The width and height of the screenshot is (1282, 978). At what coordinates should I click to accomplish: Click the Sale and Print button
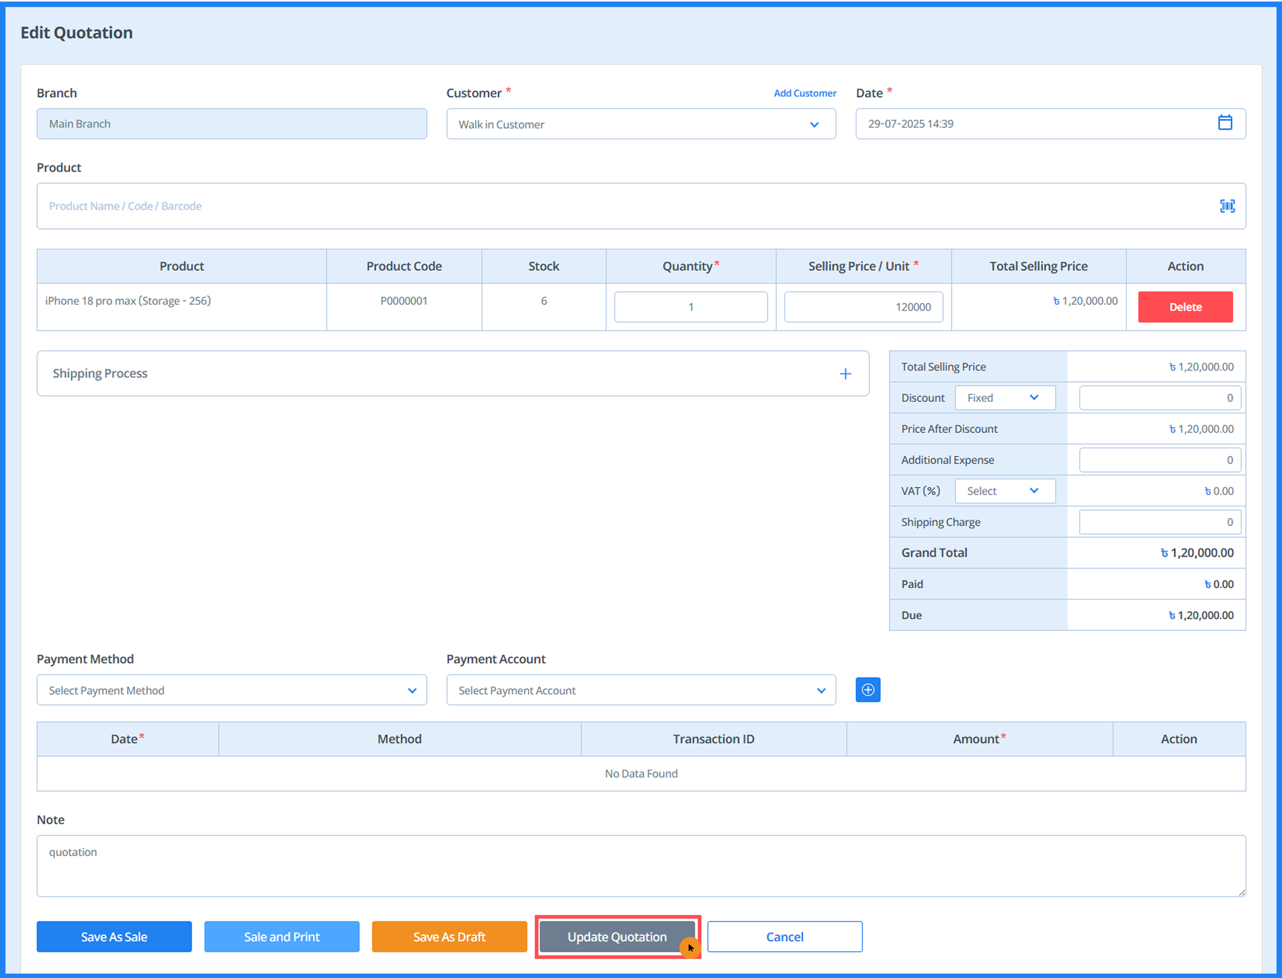(281, 937)
